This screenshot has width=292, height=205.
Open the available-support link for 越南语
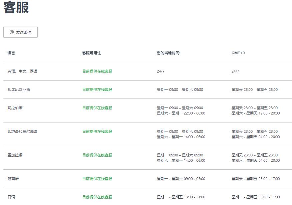click(97, 179)
